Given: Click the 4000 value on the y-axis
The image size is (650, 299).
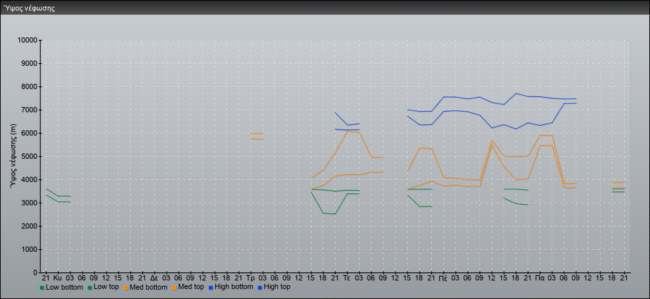Looking at the screenshot, I should (29, 179).
